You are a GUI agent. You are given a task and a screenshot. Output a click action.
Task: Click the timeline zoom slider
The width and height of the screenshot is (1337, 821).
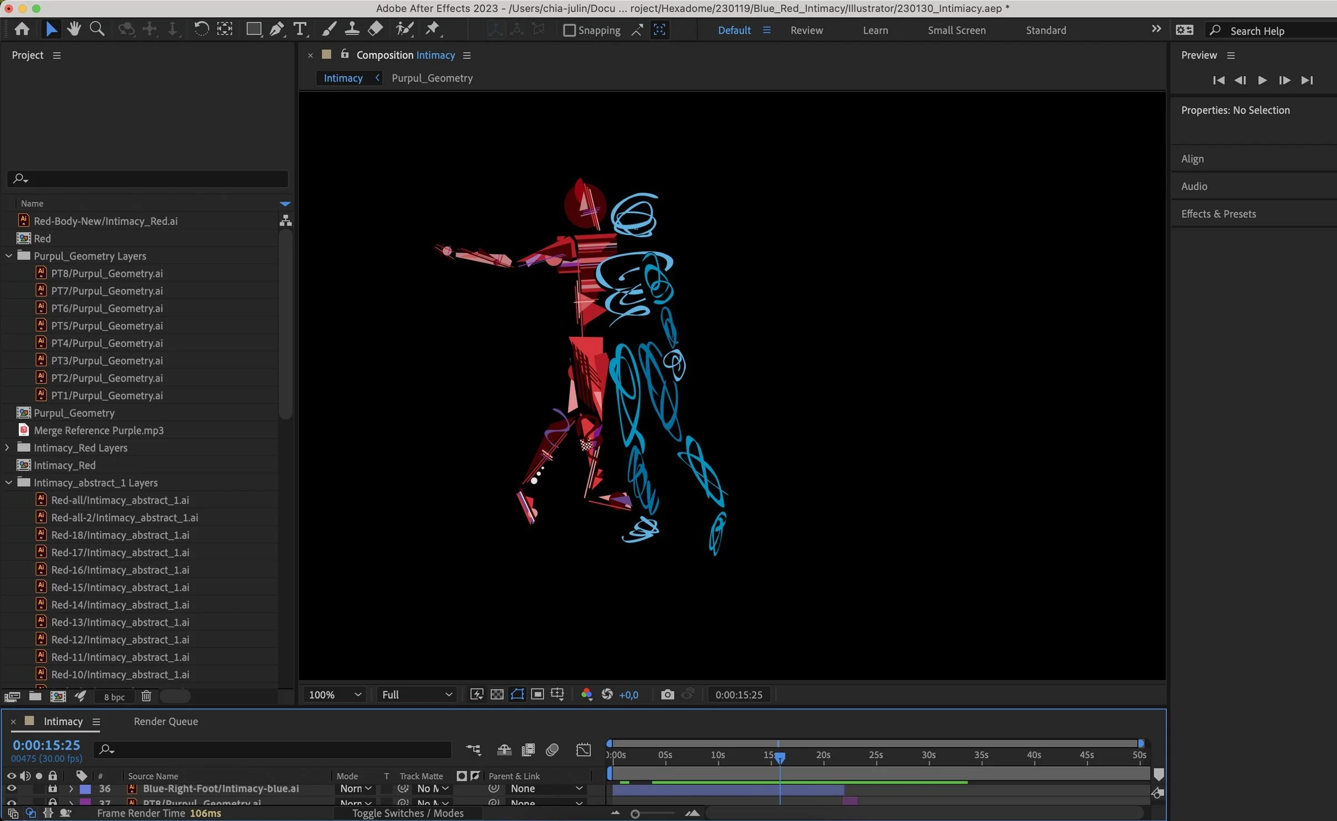(x=636, y=814)
